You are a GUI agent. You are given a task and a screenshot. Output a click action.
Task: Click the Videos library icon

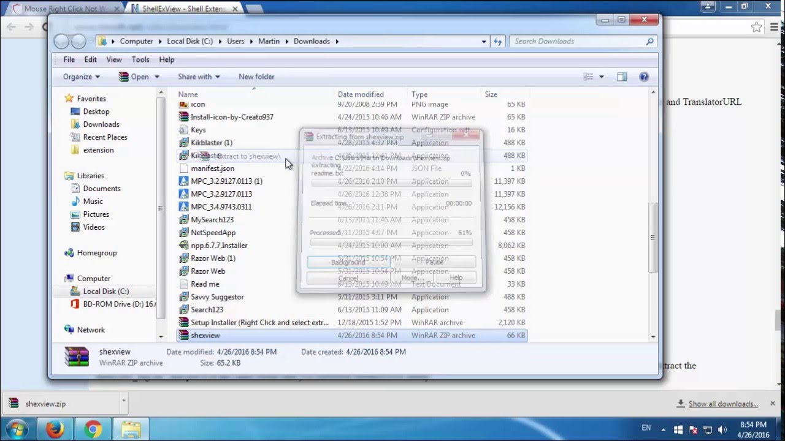pos(75,227)
